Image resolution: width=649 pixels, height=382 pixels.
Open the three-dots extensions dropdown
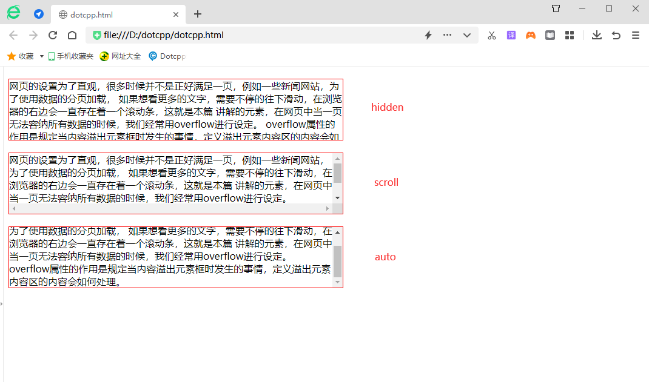pos(447,35)
